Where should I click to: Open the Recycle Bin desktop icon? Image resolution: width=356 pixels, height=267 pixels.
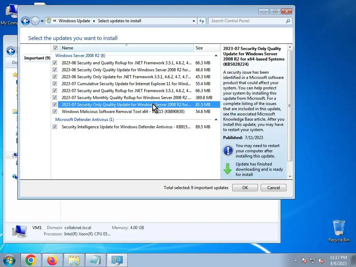(339, 231)
